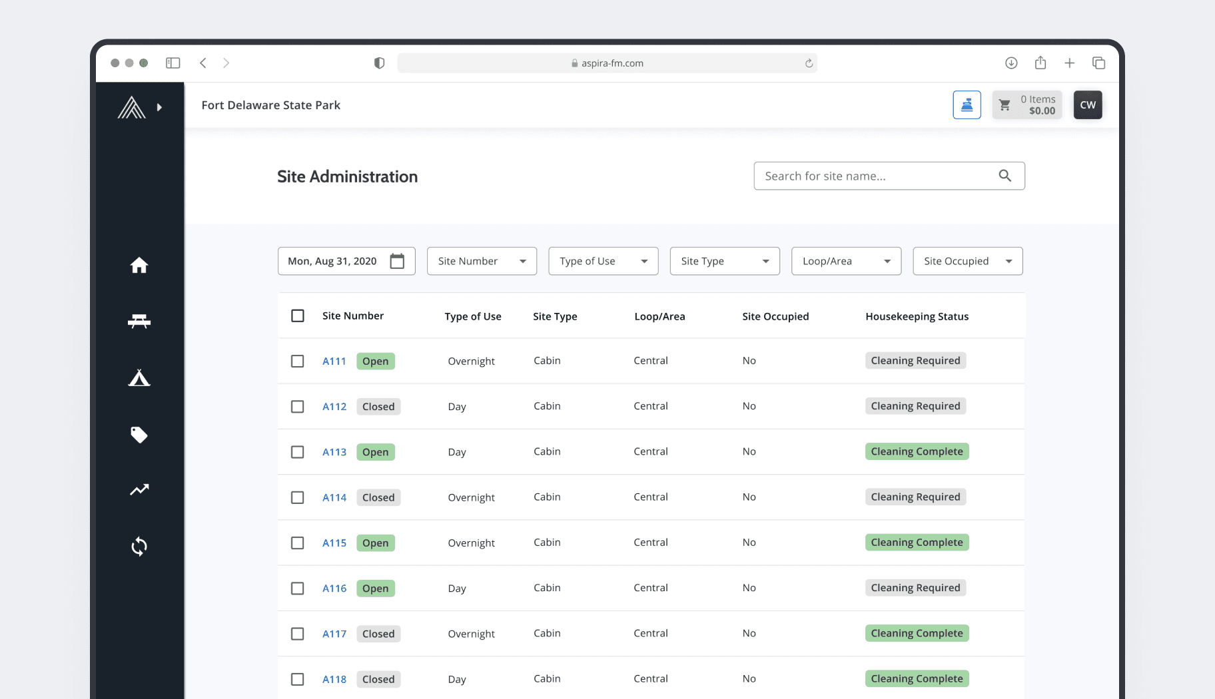Expand the Site Number filter dropdown
This screenshot has height=699, width=1215.
point(482,261)
